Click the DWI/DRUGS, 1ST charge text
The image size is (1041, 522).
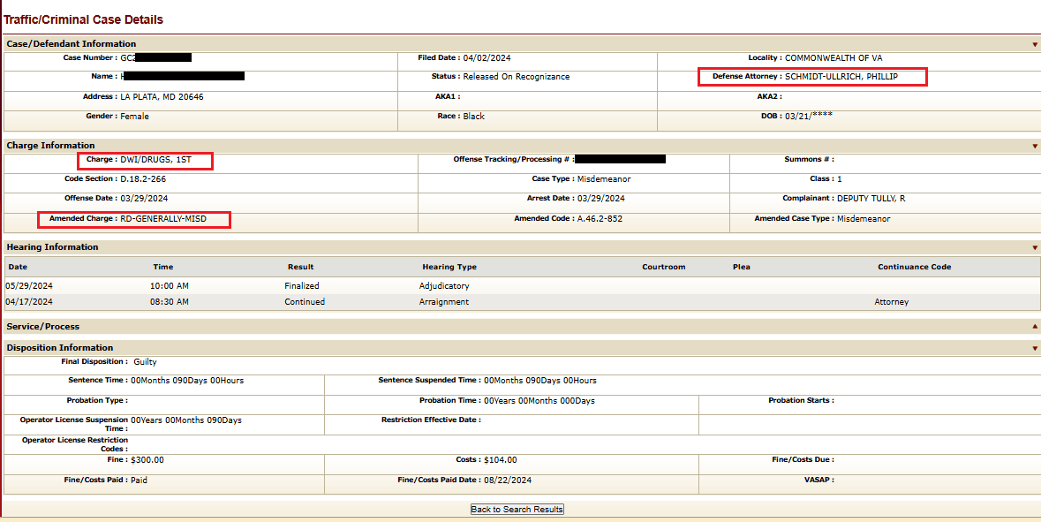[x=155, y=160]
